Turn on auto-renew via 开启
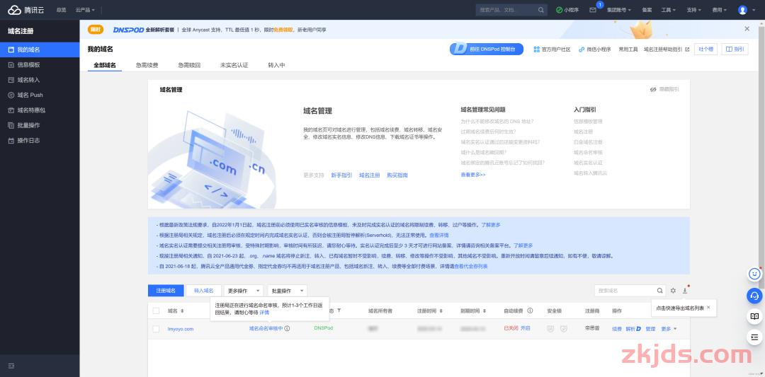This screenshot has height=377, width=765. point(525,329)
